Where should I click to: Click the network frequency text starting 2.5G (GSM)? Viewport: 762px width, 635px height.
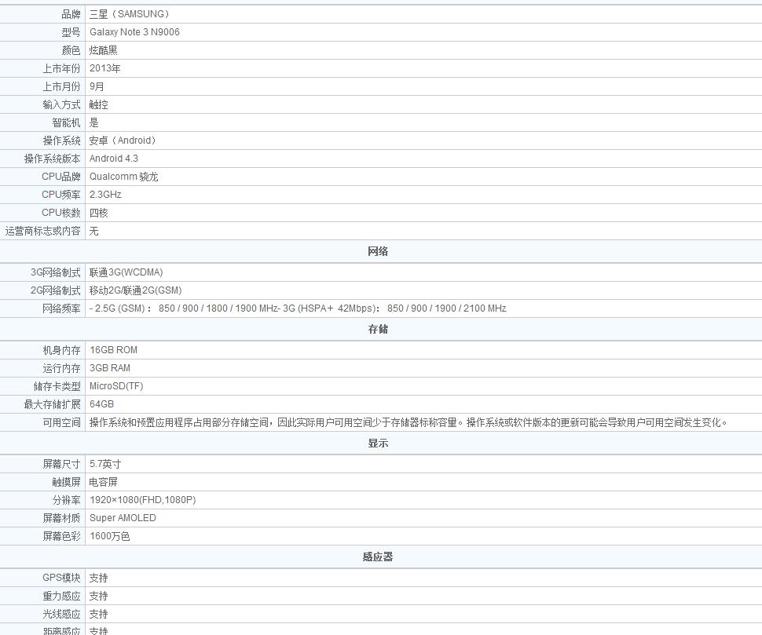[x=298, y=308]
